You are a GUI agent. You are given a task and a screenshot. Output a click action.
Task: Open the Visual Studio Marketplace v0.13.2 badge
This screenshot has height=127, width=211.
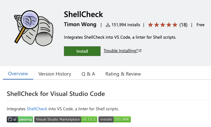pyautogui.click(x=66, y=119)
